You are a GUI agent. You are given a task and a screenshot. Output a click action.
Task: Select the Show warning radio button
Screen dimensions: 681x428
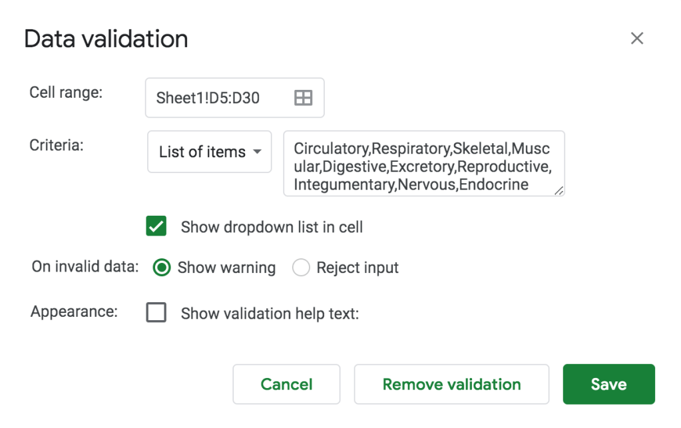tap(162, 268)
